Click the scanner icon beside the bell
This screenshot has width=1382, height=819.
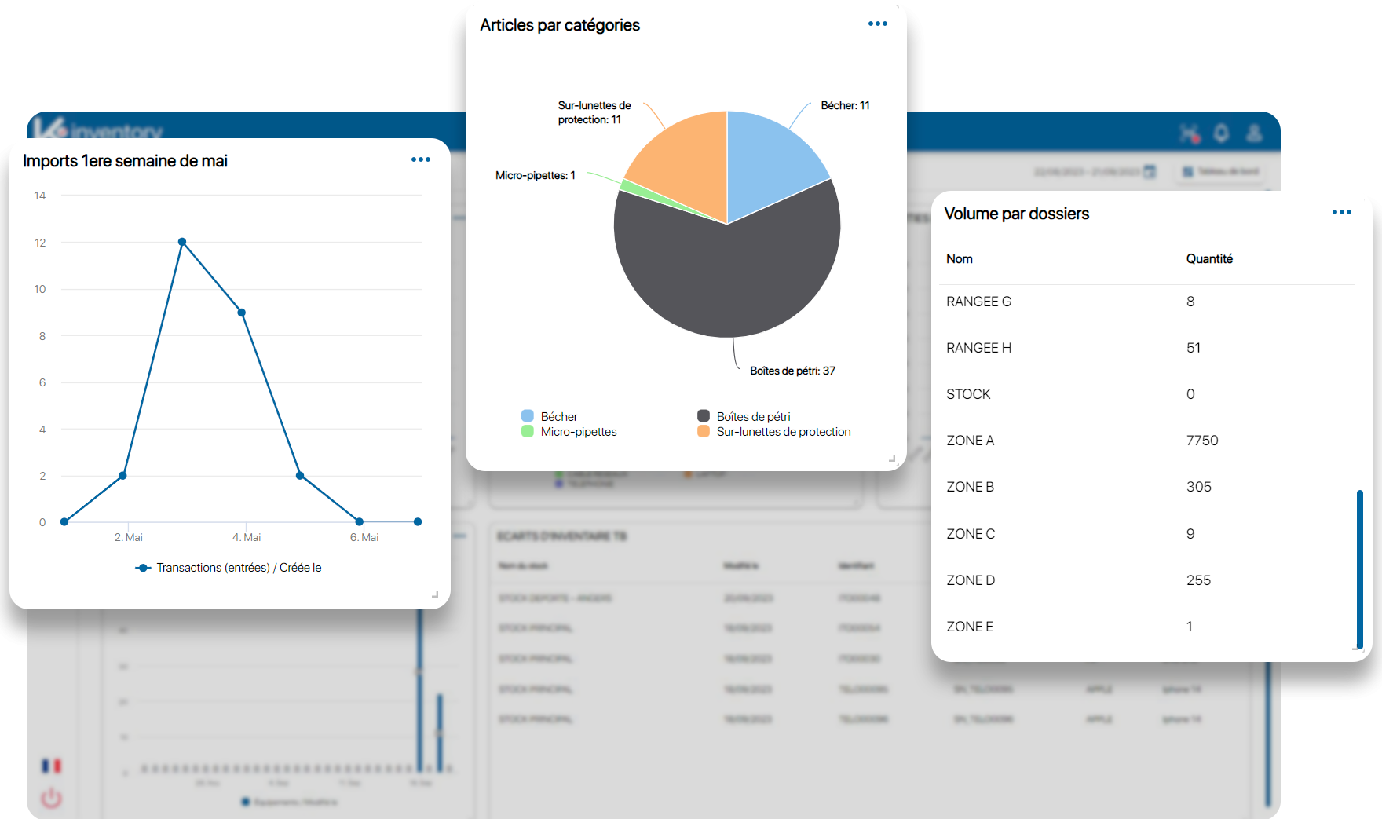click(x=1190, y=133)
